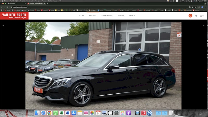
Task: Switch to the first Occasions tab
Action: (x=17, y=4)
